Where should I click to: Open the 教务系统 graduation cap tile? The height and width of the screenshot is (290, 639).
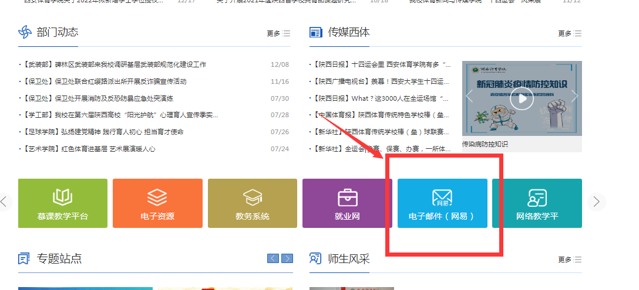253,203
